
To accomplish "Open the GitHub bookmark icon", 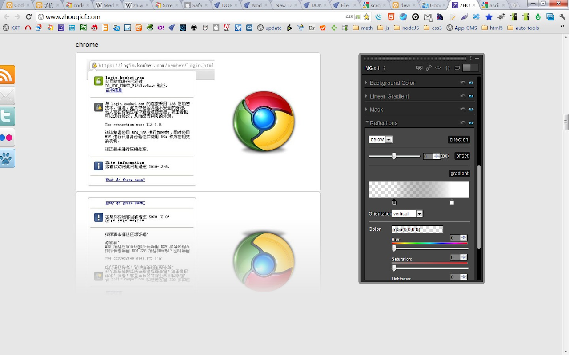I will 194,28.
